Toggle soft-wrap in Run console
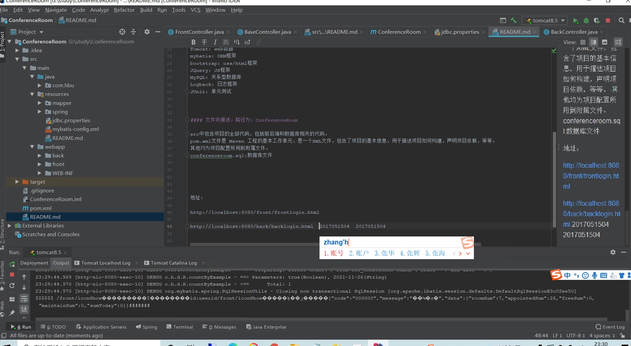The height and width of the screenshot is (346, 631). 24,298
